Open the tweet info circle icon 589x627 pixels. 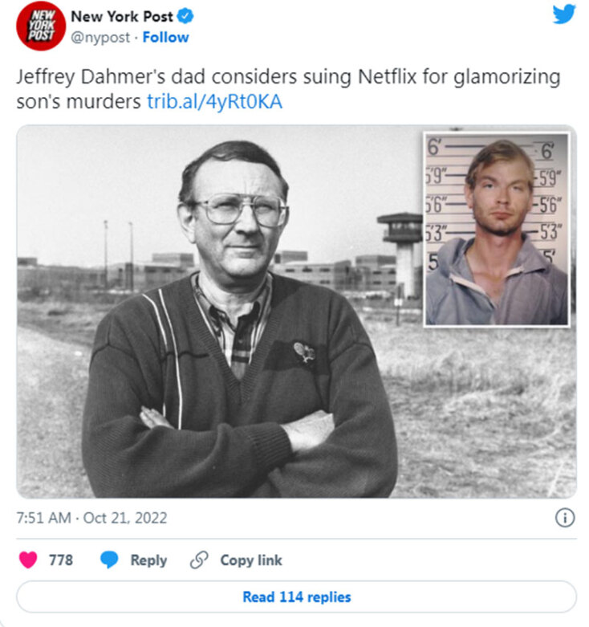[565, 518]
